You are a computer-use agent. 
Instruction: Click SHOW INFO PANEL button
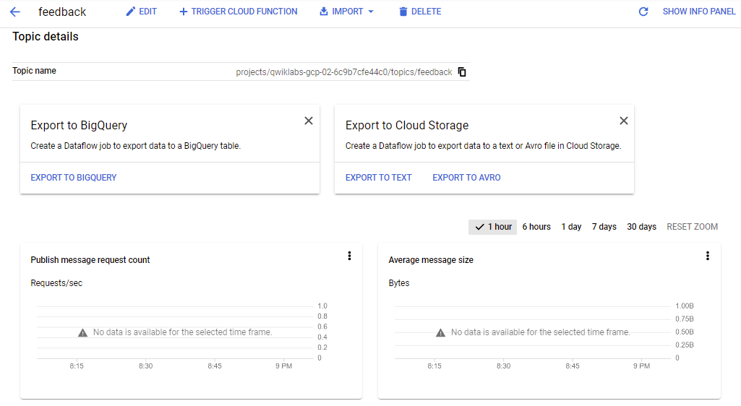click(x=699, y=12)
